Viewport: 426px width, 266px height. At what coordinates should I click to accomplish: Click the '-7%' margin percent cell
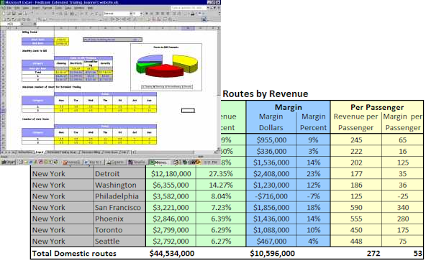[x=314, y=196]
